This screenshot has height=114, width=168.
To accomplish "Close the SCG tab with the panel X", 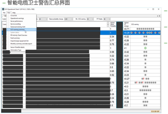I will click(160, 16).
